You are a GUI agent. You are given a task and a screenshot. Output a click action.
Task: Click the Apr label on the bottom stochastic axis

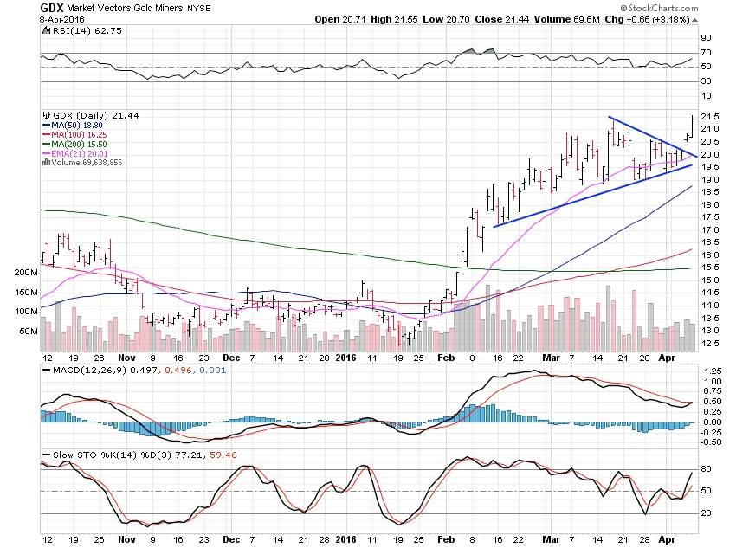667,539
